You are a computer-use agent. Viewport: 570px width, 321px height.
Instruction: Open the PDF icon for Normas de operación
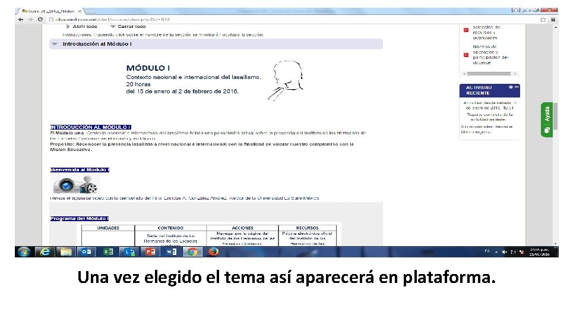(466, 55)
